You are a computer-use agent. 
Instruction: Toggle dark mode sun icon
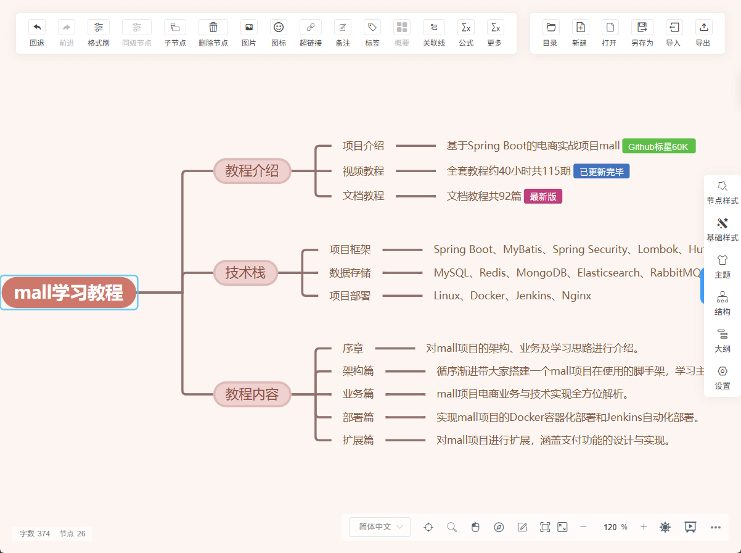click(665, 527)
